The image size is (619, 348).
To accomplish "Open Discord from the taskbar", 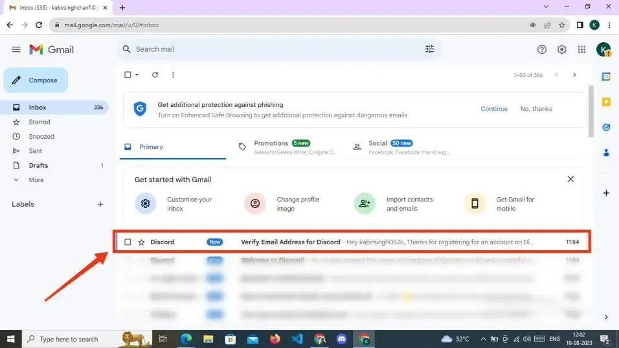I will coord(341,339).
